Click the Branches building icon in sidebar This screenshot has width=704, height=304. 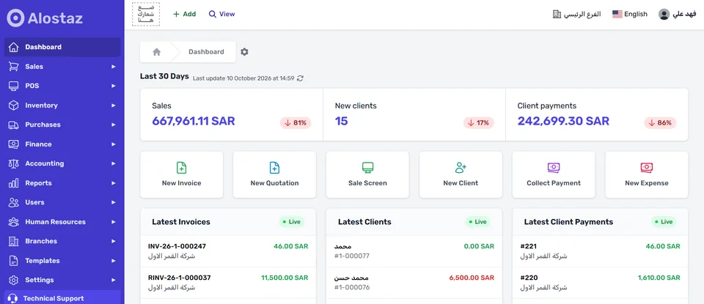coord(13,241)
